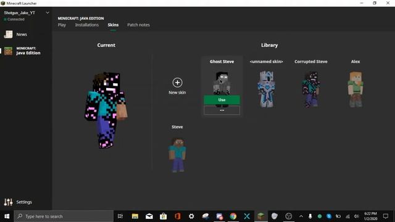The image size is (395, 222).
Task: Open Settings sliders icon in sidebar
Action: pos(8,202)
